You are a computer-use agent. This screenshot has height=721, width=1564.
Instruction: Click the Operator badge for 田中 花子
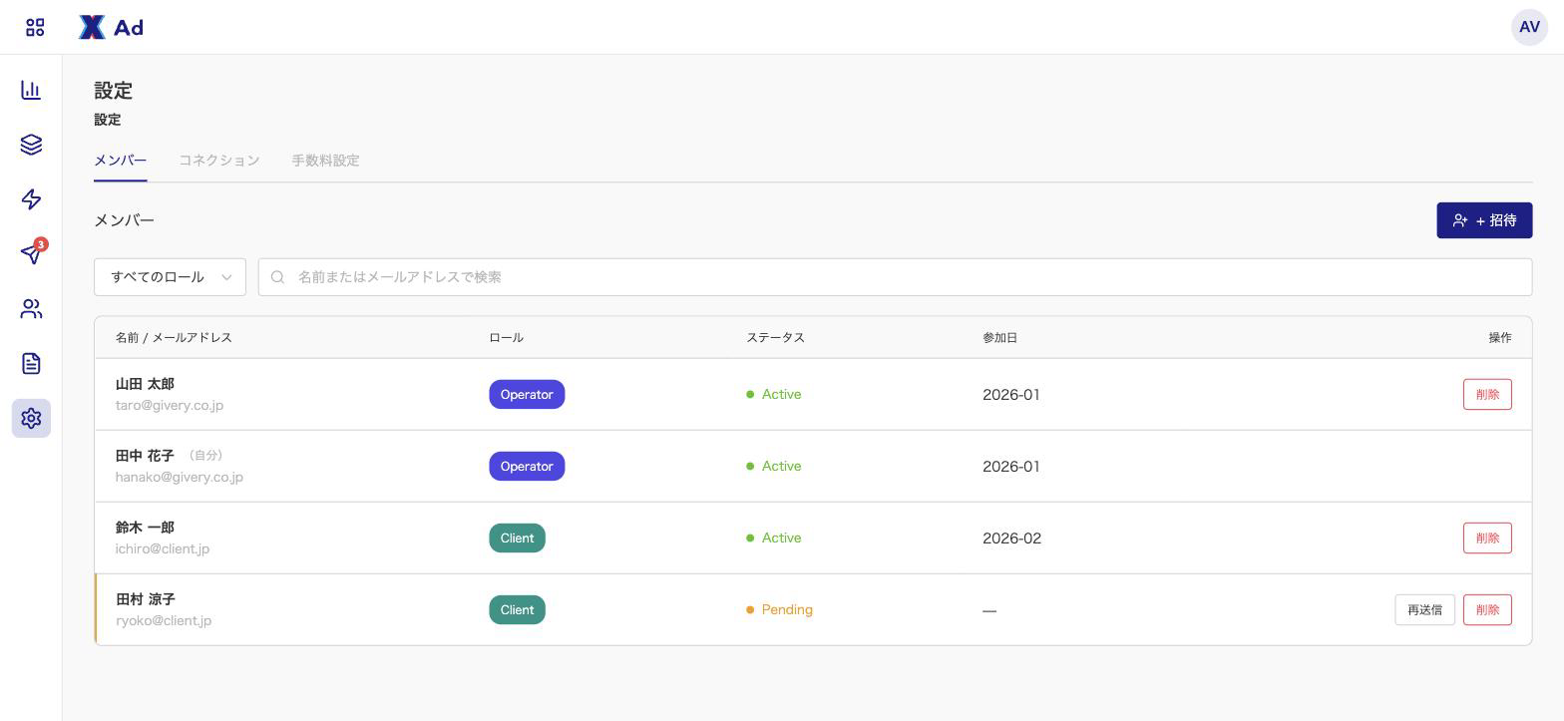(x=527, y=466)
